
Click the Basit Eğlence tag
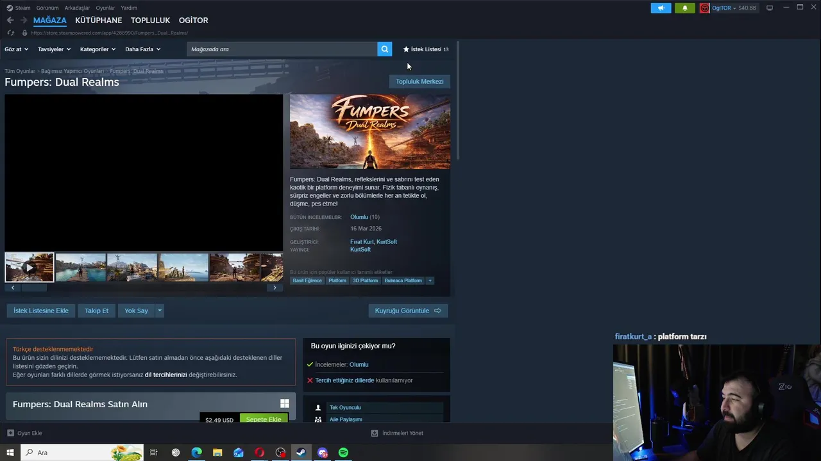tap(307, 280)
